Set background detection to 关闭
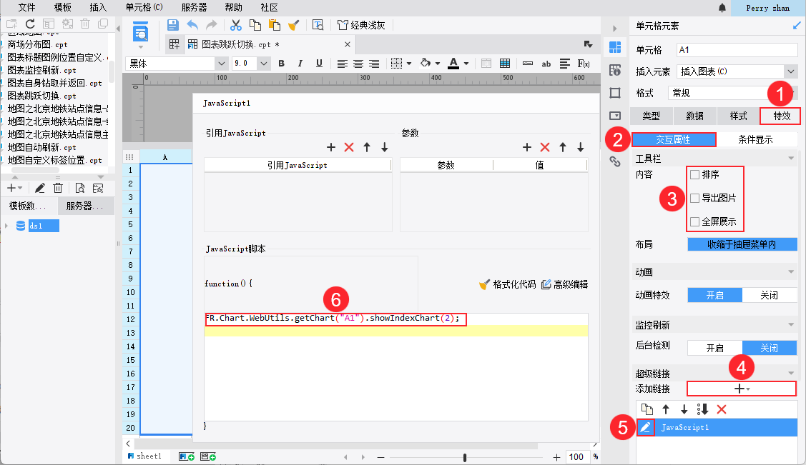Screen dimensions: 806x465 pos(770,348)
